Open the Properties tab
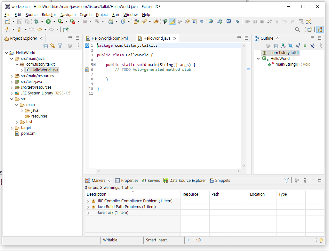This screenshot has width=329, height=251. pyautogui.click(x=127, y=181)
